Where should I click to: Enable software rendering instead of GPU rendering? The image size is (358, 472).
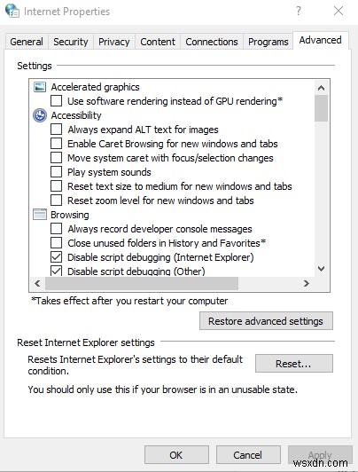point(56,101)
